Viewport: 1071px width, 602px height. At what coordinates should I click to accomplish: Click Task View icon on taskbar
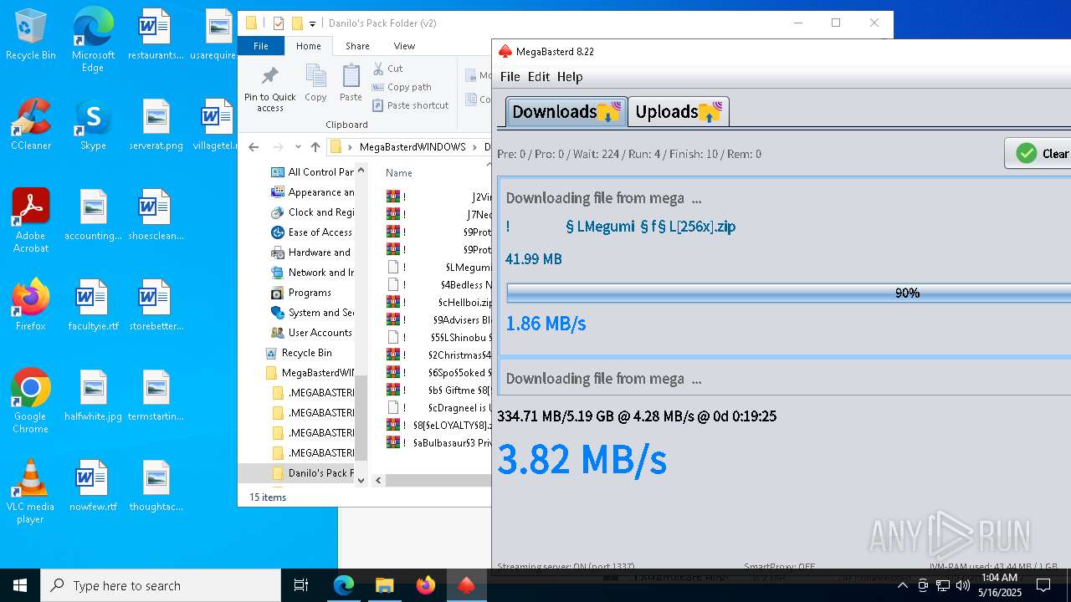pyautogui.click(x=301, y=585)
